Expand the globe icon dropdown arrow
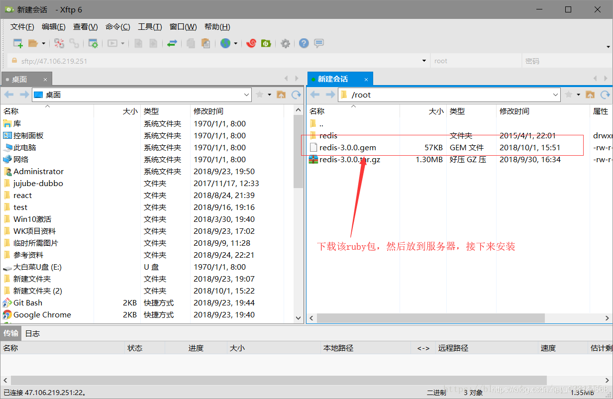The image size is (613, 399). (236, 43)
